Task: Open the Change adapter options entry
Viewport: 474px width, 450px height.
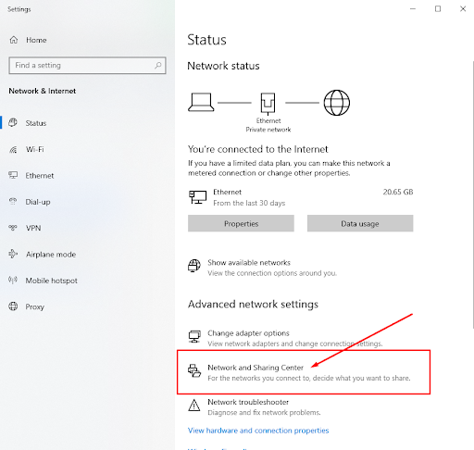Action: (285, 338)
